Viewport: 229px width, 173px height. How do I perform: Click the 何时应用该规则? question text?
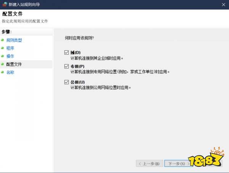point(79,38)
